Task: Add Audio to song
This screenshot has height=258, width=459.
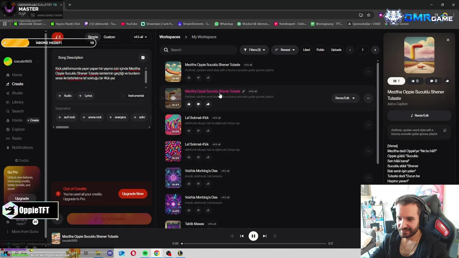Action: [x=65, y=96]
